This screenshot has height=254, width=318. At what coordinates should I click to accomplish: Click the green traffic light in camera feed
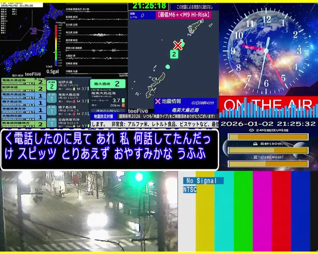point(139,177)
